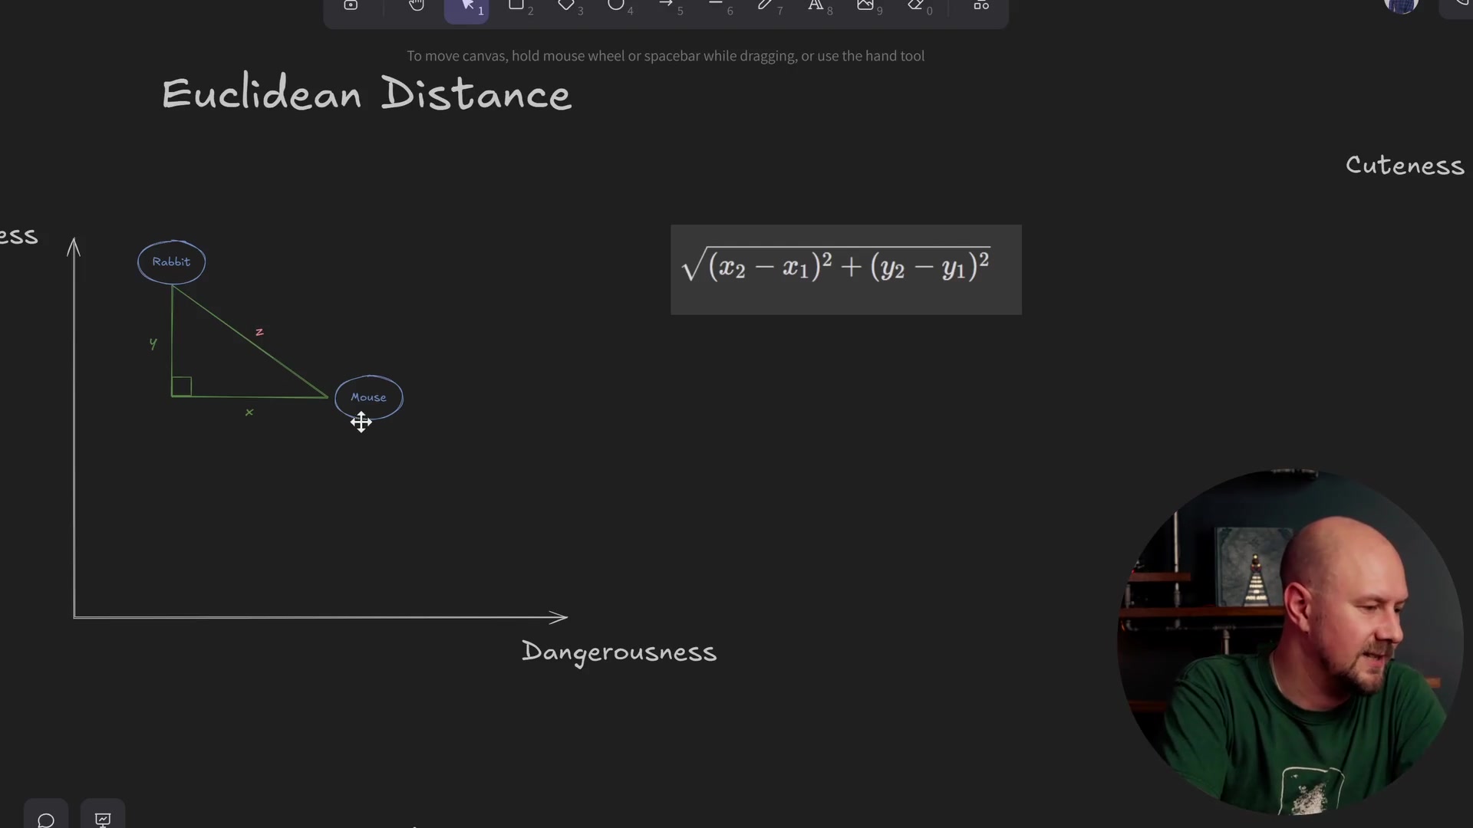The width and height of the screenshot is (1473, 828).
Task: Select the Arrow tool
Action: 666,8
